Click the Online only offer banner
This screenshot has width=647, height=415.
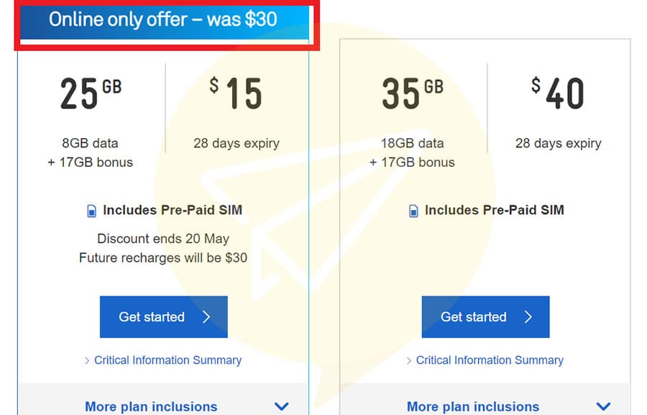(164, 22)
